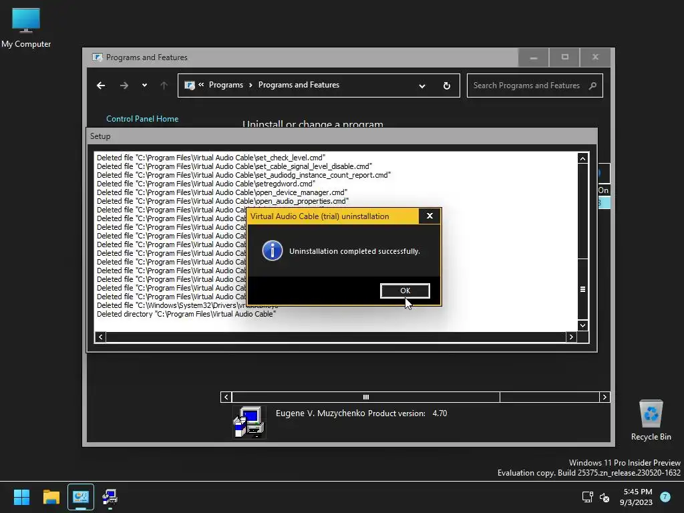Click the Eugene V. Muzychenko publisher text
This screenshot has height=513, width=684.
pos(320,413)
